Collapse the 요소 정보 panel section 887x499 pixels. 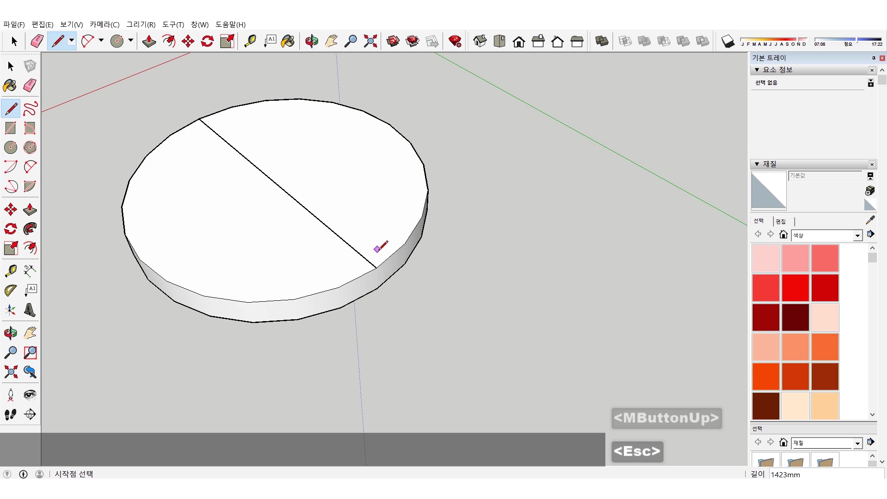757,70
